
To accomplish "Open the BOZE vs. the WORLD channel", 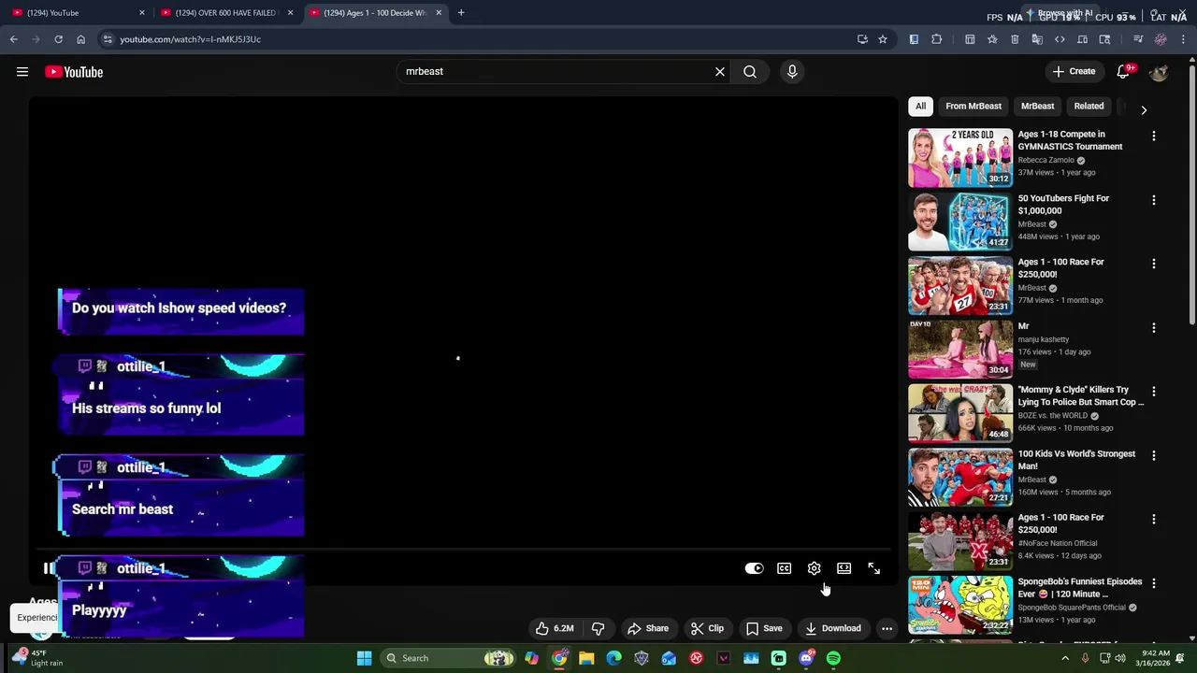I will tap(1052, 416).
